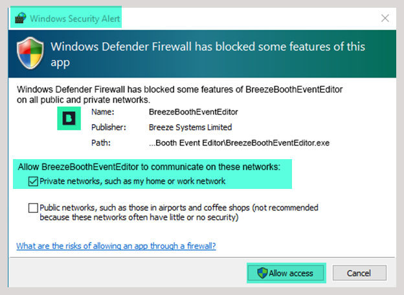Click the Allow access button
Image resolution: width=404 pixels, height=295 pixels.
[x=286, y=273]
